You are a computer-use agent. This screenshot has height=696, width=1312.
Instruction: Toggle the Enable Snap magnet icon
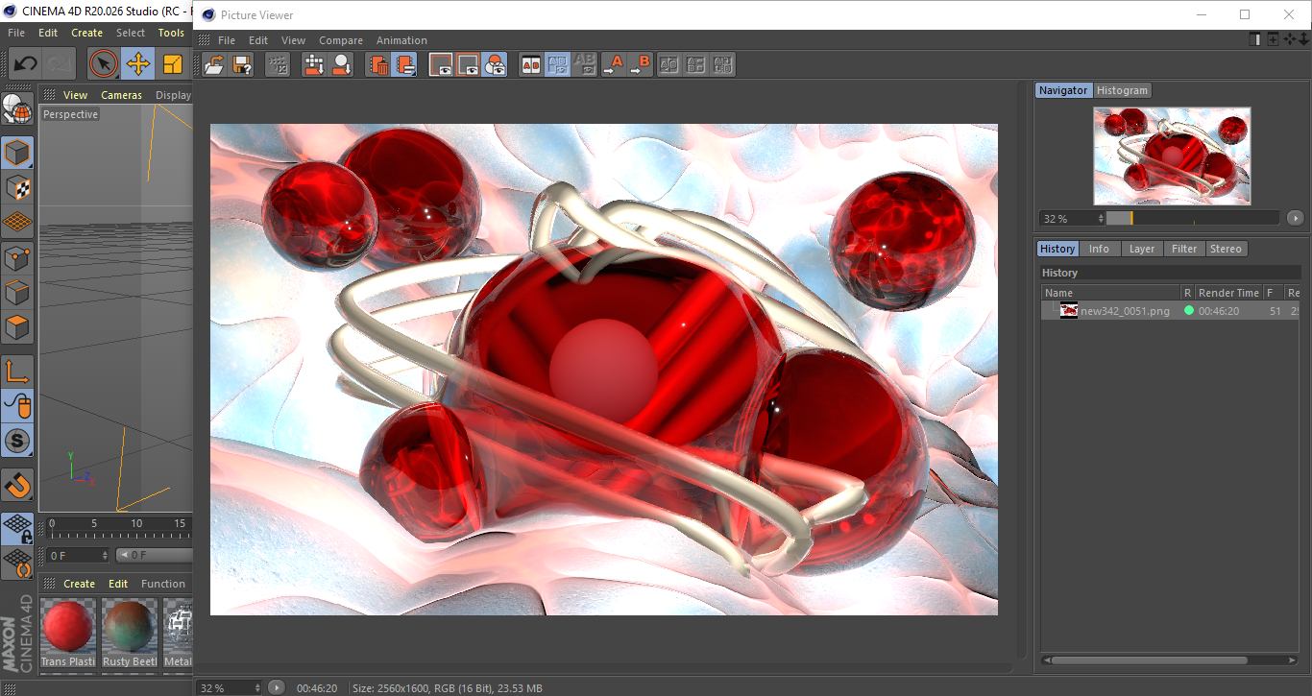pyautogui.click(x=17, y=485)
